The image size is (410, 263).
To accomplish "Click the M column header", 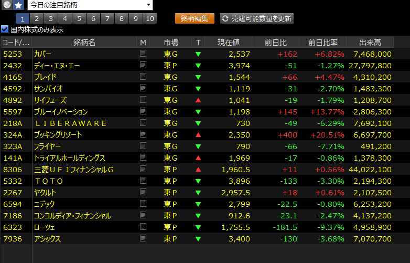I will tap(143, 42).
